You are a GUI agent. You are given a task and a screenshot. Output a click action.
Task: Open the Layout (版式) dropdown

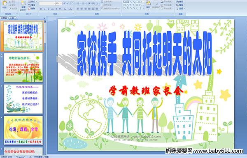tap(33, 2)
